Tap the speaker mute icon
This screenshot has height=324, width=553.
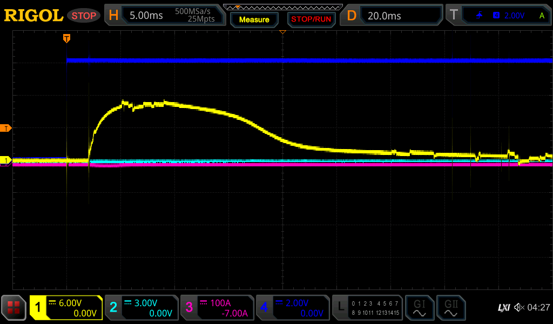[x=519, y=308]
